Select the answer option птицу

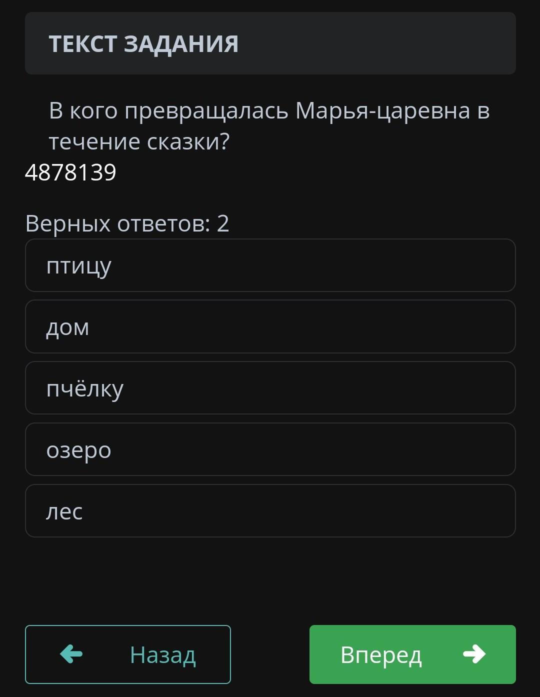pyautogui.click(x=270, y=265)
